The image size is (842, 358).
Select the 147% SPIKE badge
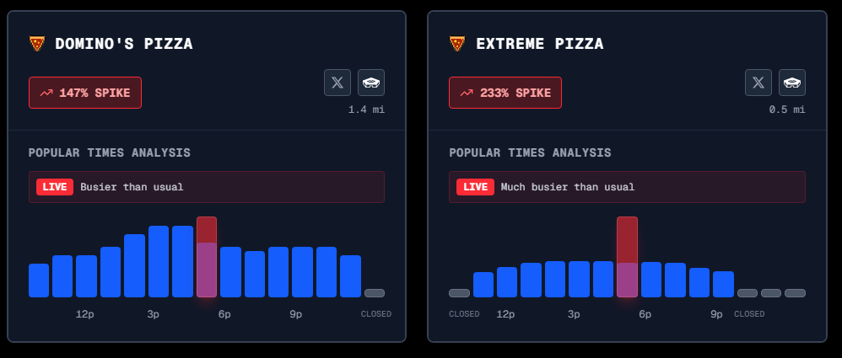click(x=85, y=93)
